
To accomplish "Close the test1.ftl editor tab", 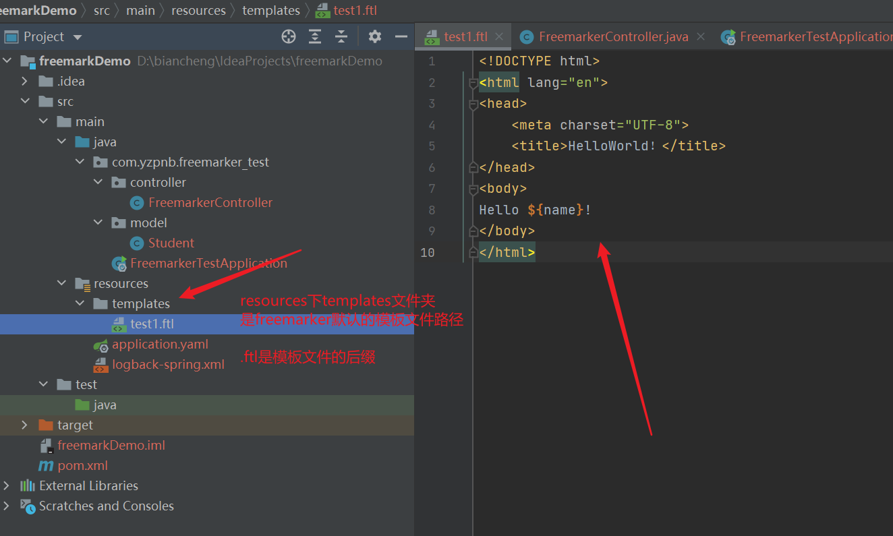I will (x=499, y=36).
